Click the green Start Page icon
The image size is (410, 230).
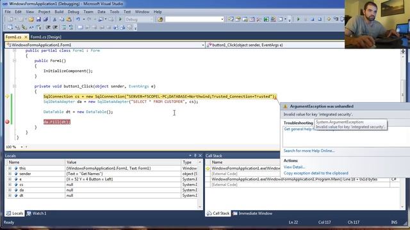[266, 19]
